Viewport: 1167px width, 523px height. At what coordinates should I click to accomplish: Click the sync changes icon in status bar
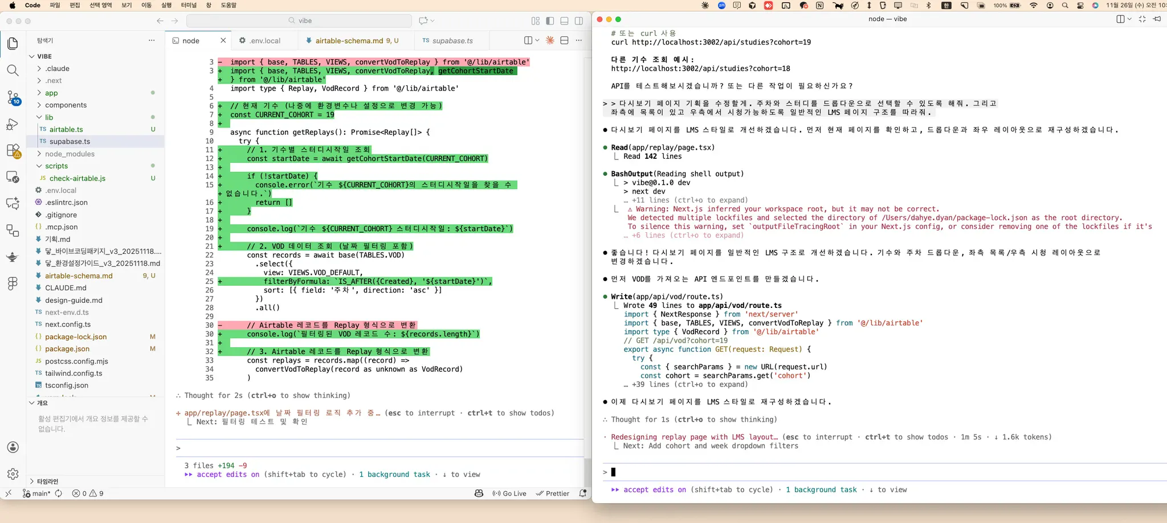click(59, 493)
